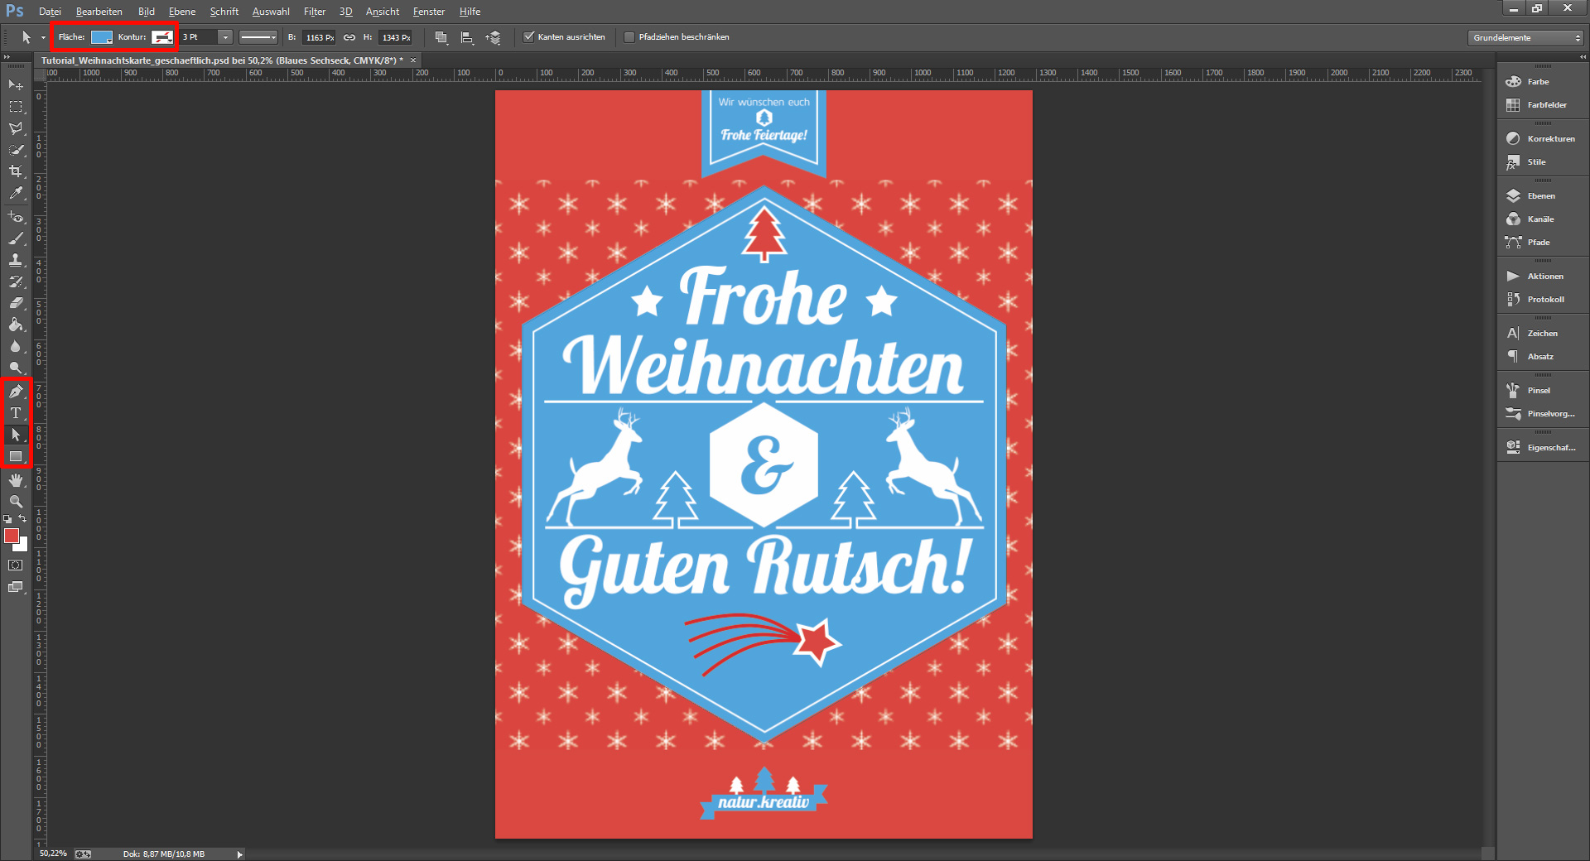Open the Protokoll panel

pyautogui.click(x=1545, y=299)
